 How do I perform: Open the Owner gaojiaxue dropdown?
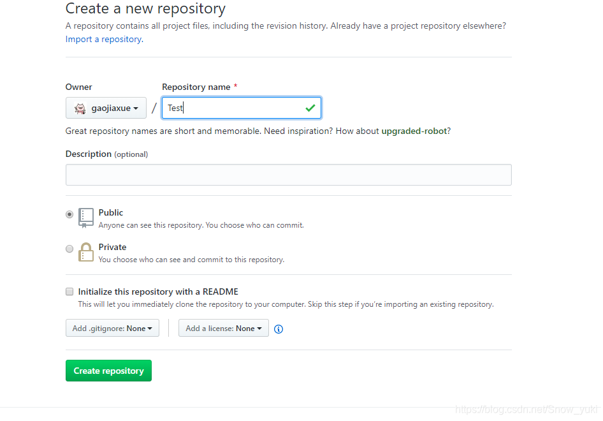(x=106, y=108)
